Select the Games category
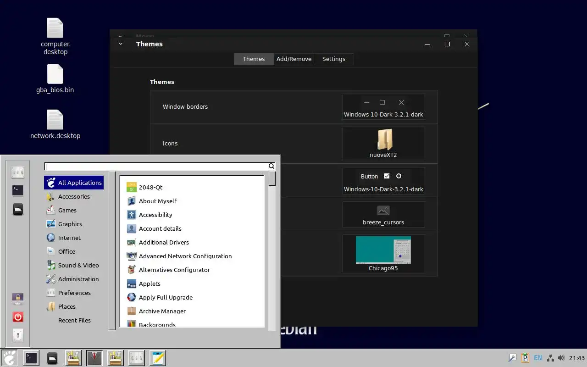Image resolution: width=587 pixels, height=367 pixels. (74, 210)
